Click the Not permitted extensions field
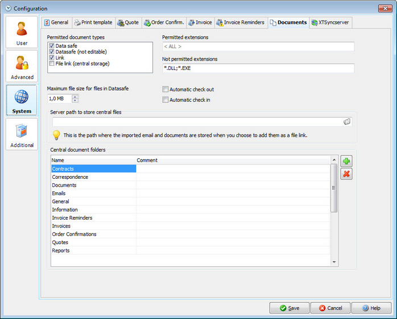The image size is (397, 319). pos(258,68)
